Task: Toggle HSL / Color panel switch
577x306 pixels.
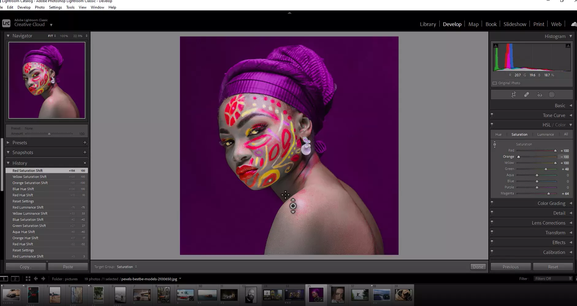Action: pos(492,125)
